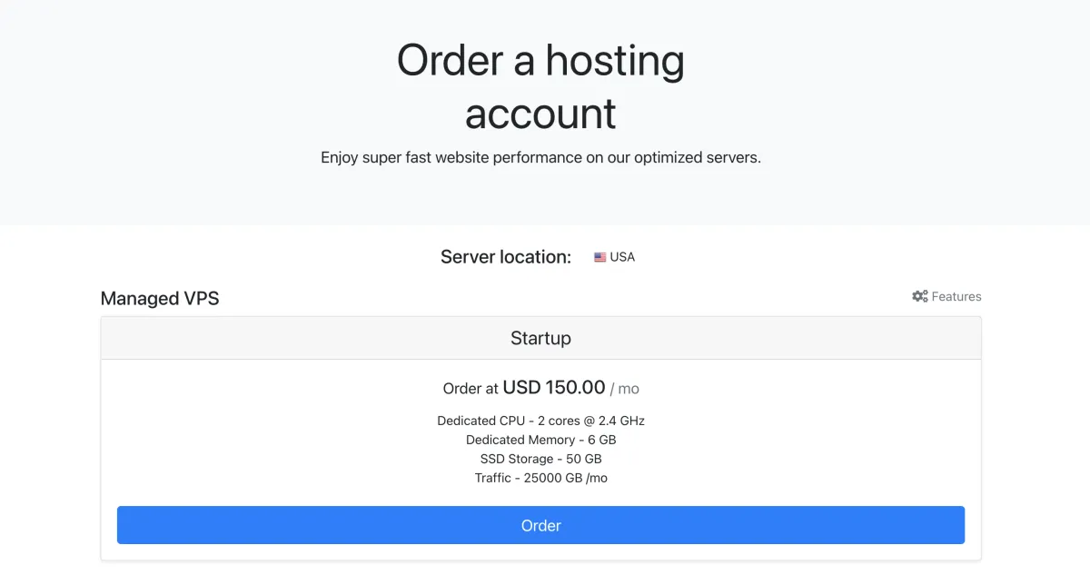Select USA as server location

pyautogui.click(x=622, y=257)
